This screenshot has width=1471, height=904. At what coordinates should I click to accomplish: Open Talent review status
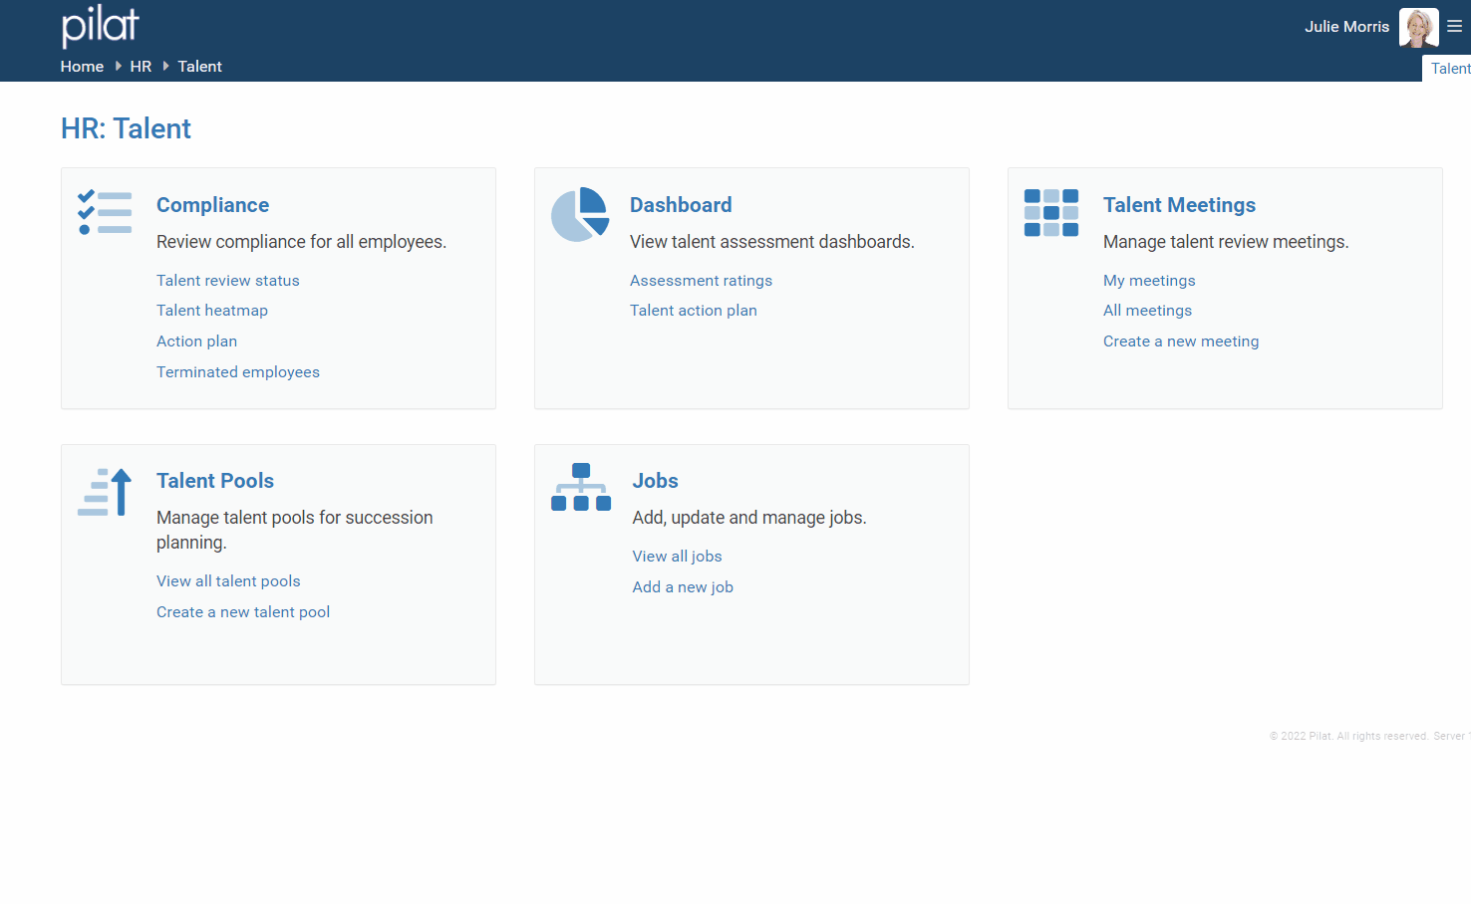[227, 281]
